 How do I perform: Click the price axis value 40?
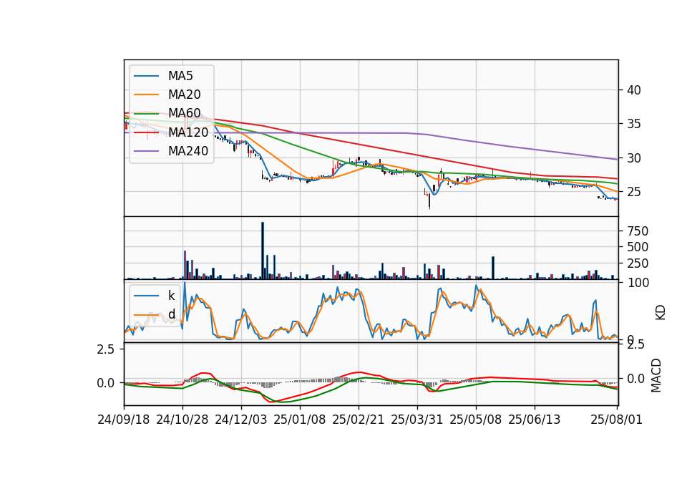[x=634, y=90]
